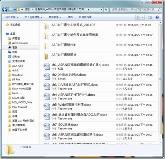Select Word icon of ch6 ADO.NET docx
The height and width of the screenshot is (159, 165).
point(47,116)
